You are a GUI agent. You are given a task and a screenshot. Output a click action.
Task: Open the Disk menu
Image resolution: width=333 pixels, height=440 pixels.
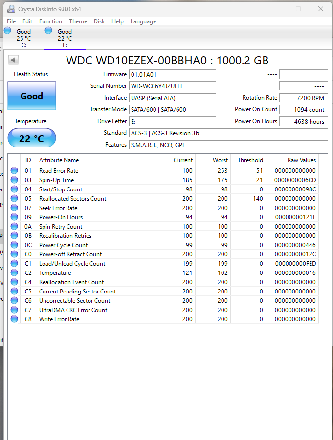99,21
